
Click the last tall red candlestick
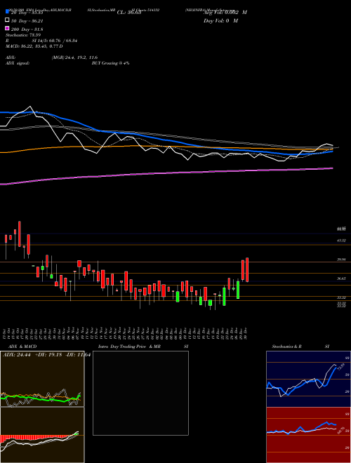point(247,270)
